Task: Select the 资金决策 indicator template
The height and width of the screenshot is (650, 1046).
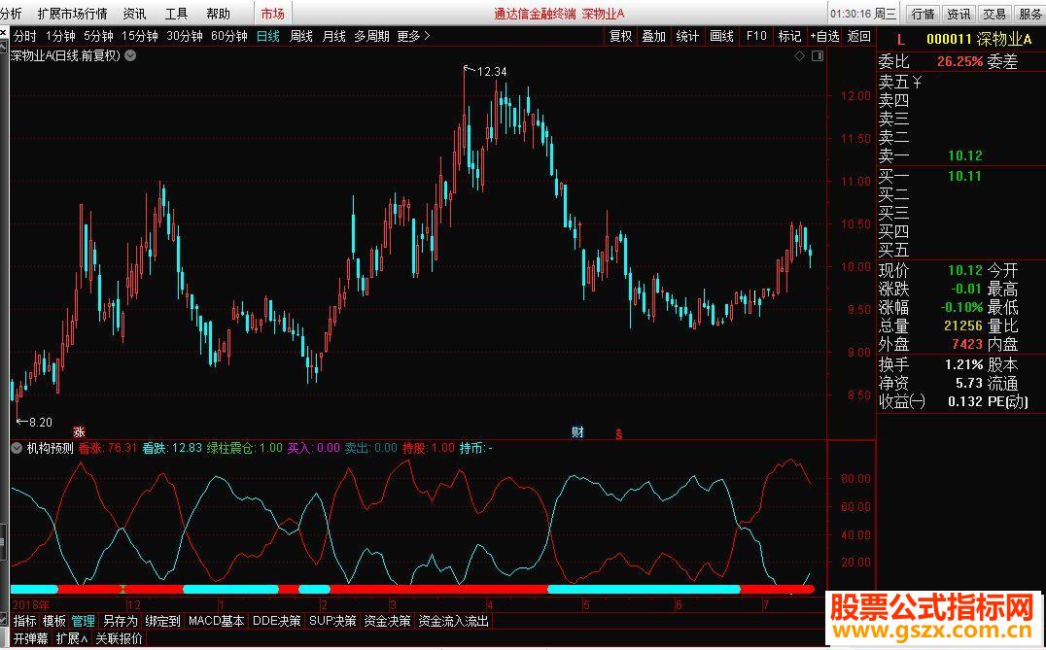Action: pyautogui.click(x=387, y=621)
